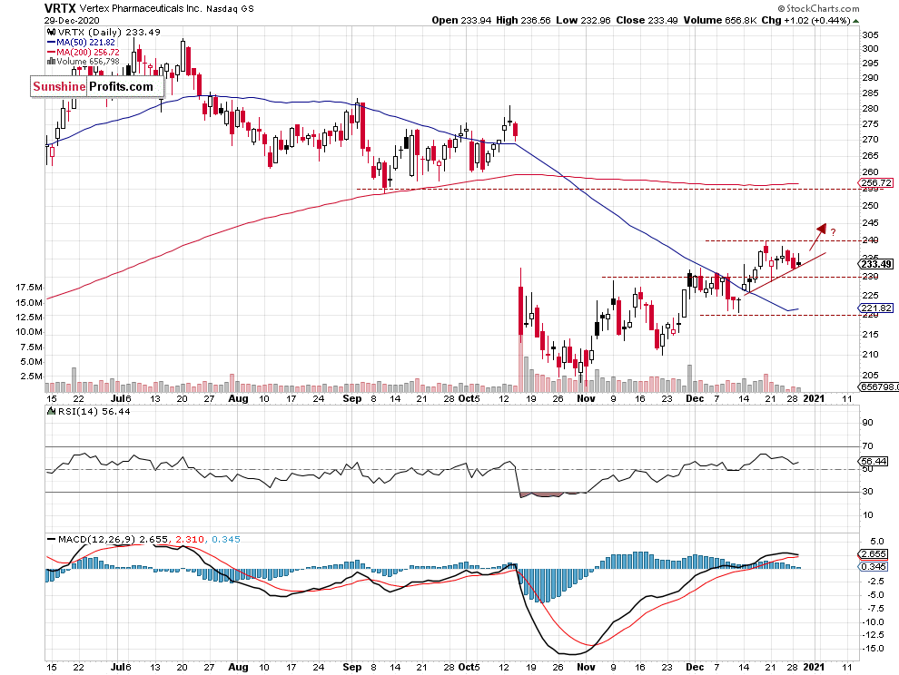Image resolution: width=899 pixels, height=675 pixels.
Task: Click the red 256.72 price tag on right axis
Action: (876, 182)
